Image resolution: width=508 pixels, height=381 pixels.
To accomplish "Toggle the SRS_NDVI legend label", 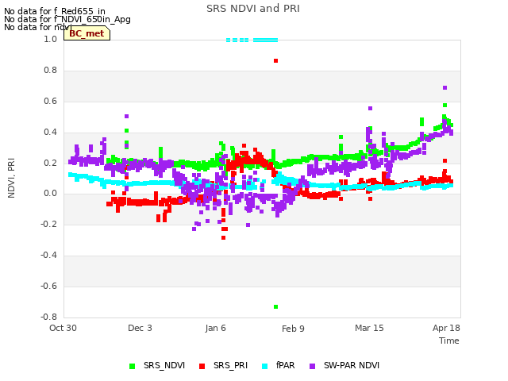I will tap(164, 365).
